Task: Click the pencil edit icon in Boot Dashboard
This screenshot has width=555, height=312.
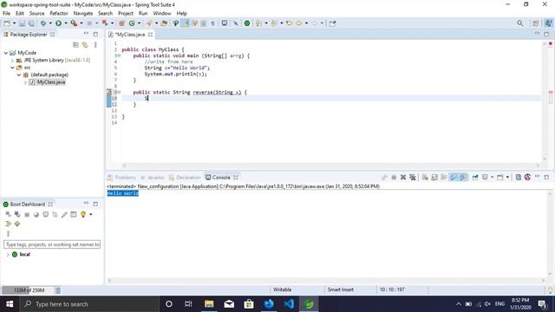Action: pyautogui.click(x=64, y=214)
